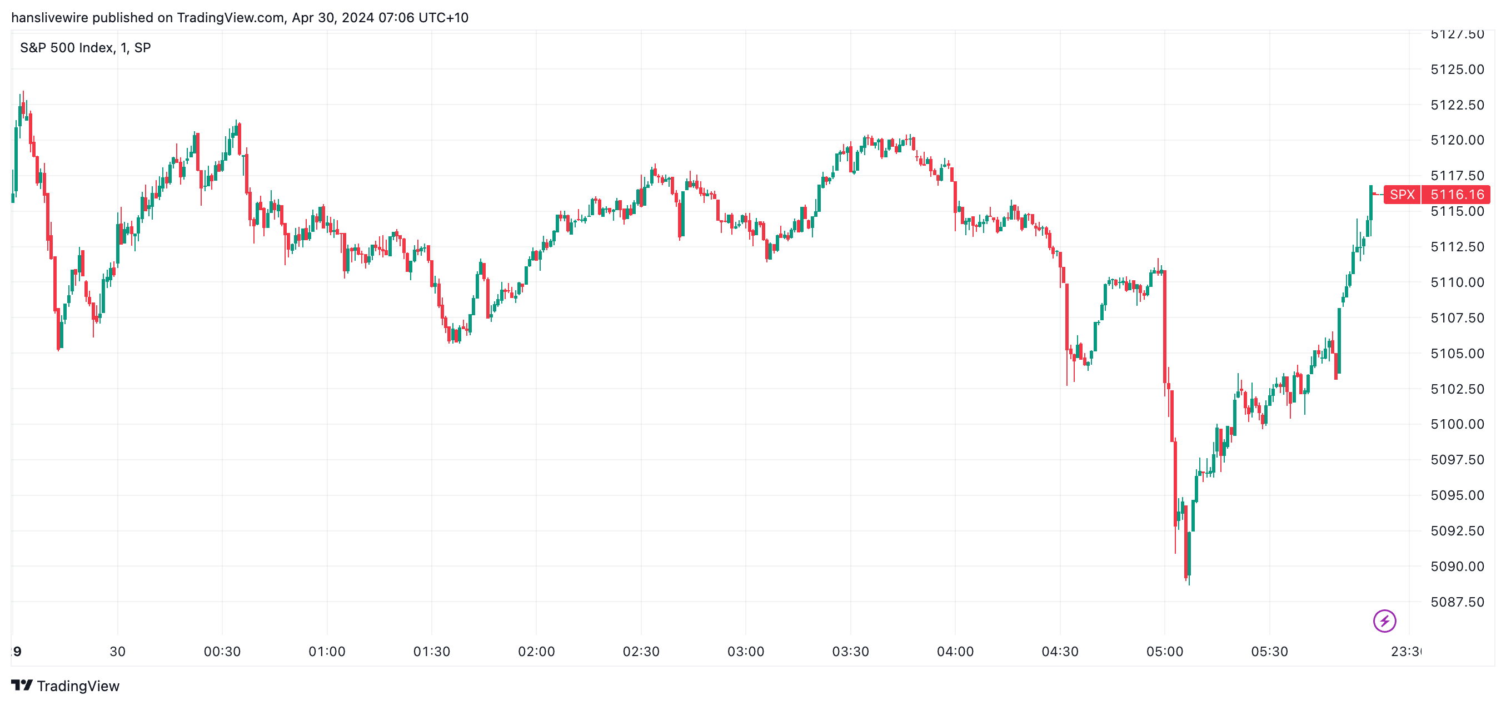Click the TradingView logo icon
Viewport: 1506px width, 705px height.
[22, 685]
